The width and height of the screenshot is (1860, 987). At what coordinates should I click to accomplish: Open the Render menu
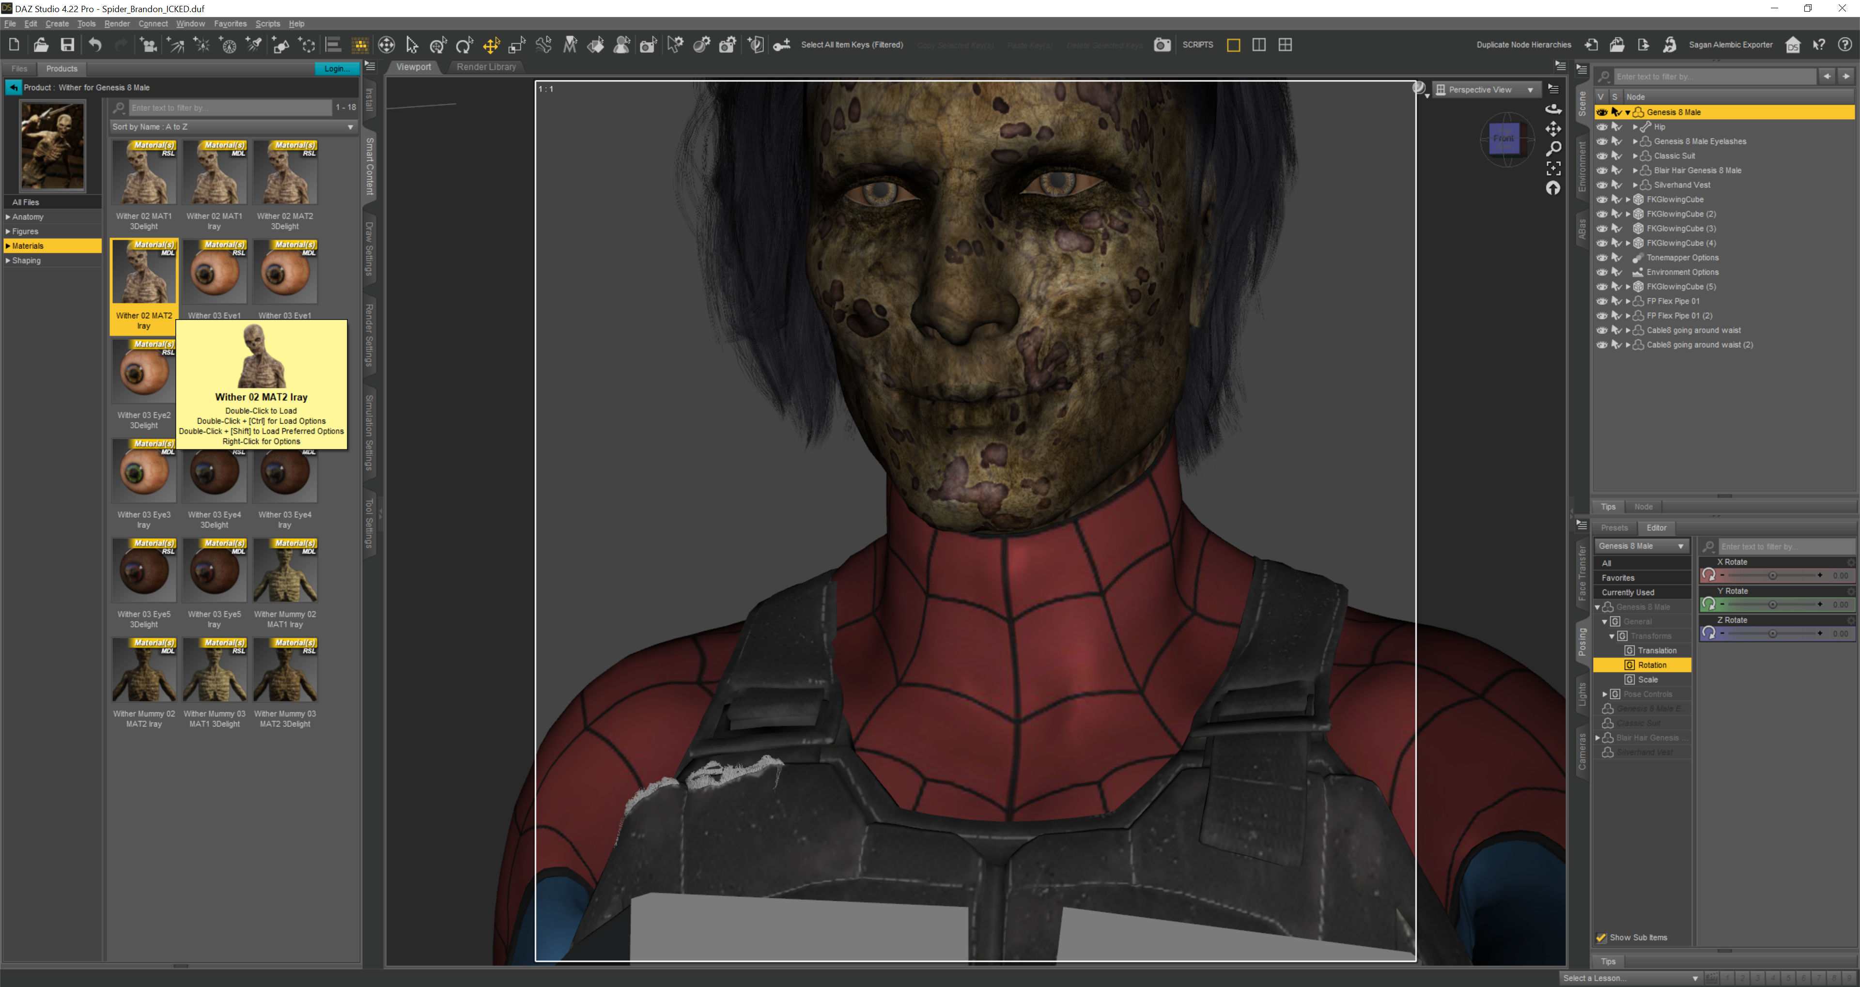pyautogui.click(x=117, y=24)
